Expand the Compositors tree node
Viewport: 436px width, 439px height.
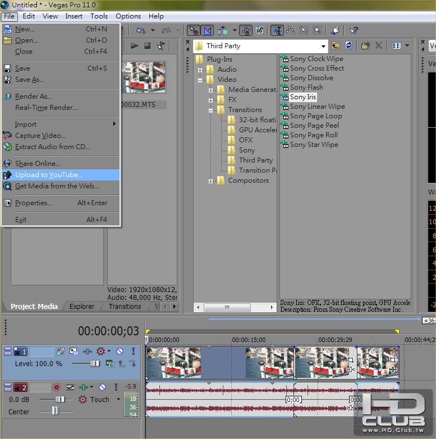pos(210,181)
